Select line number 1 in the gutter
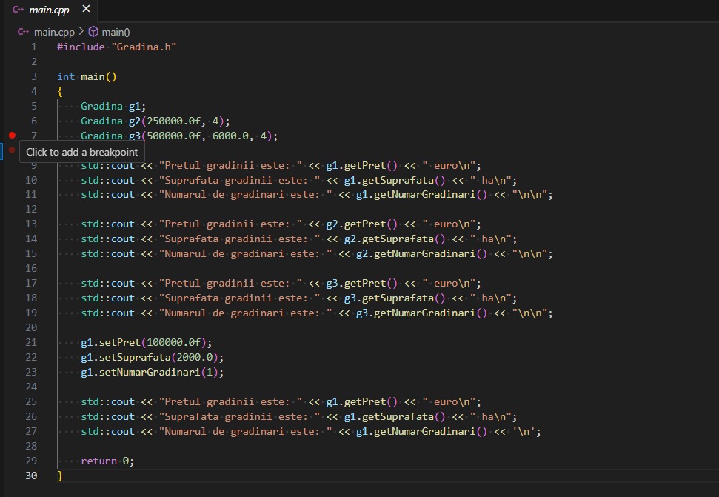 33,47
